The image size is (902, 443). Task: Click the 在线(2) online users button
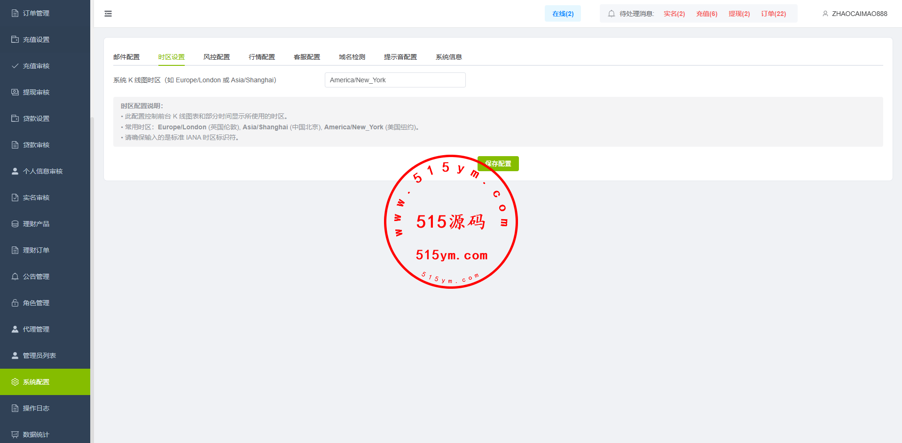[563, 14]
